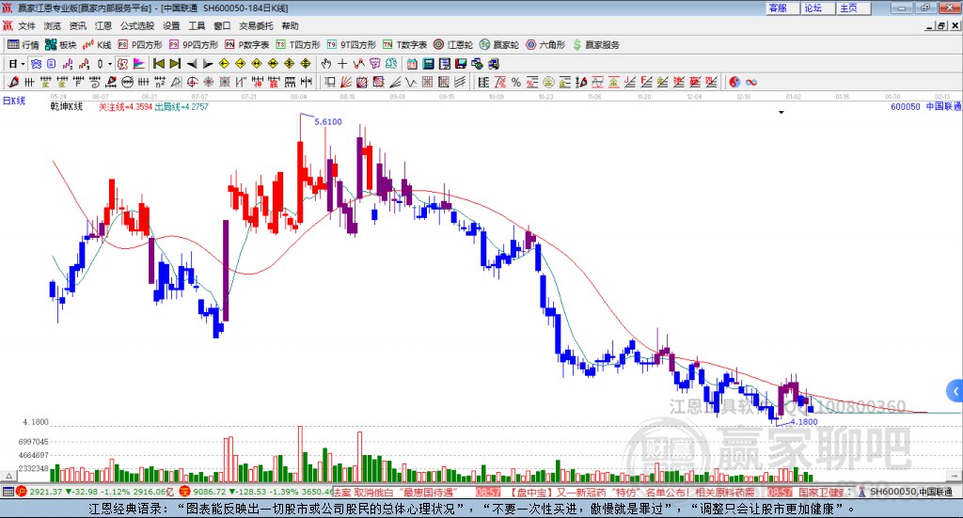Open the 日 period dropdown arrow
Image resolution: width=963 pixels, height=518 pixels.
pos(23,64)
